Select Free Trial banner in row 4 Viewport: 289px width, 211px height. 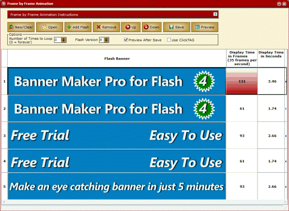pos(117,161)
